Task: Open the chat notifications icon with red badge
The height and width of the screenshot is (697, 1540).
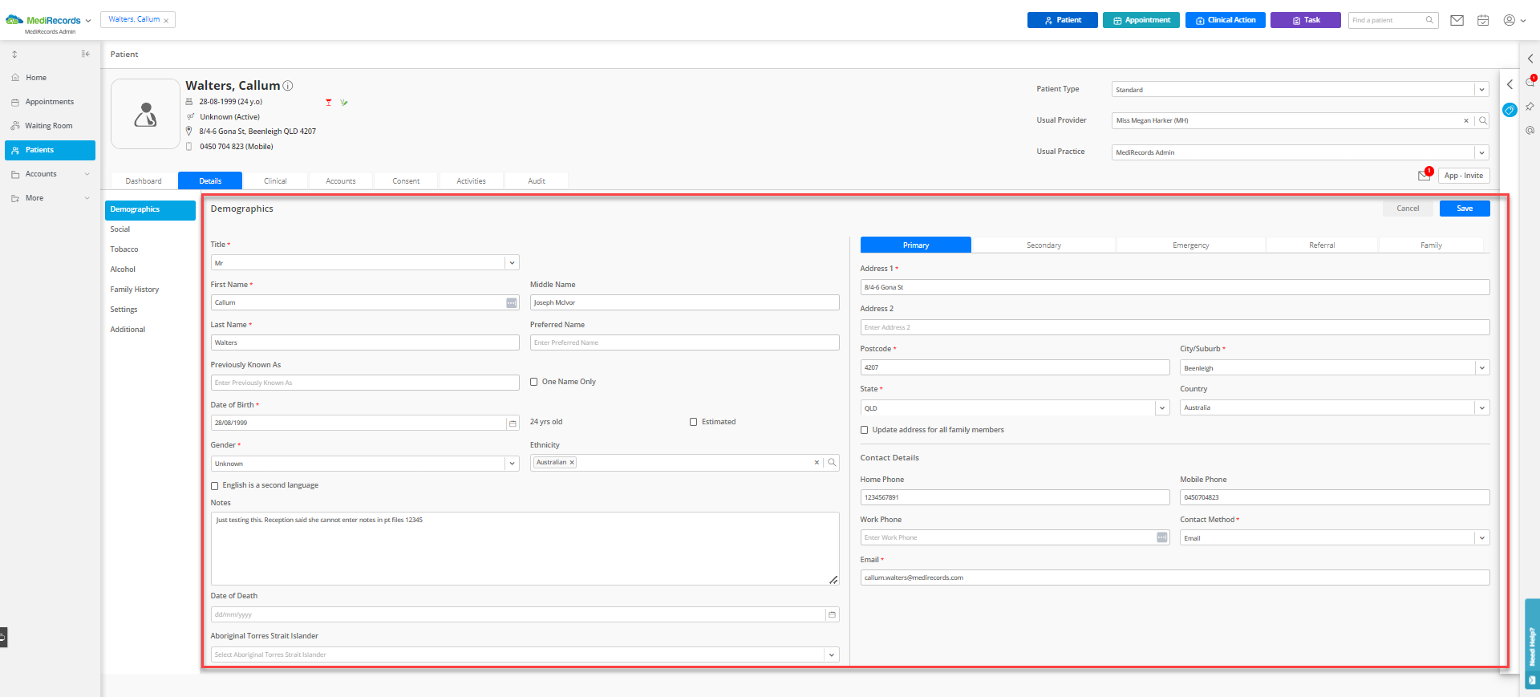Action: [x=1530, y=81]
